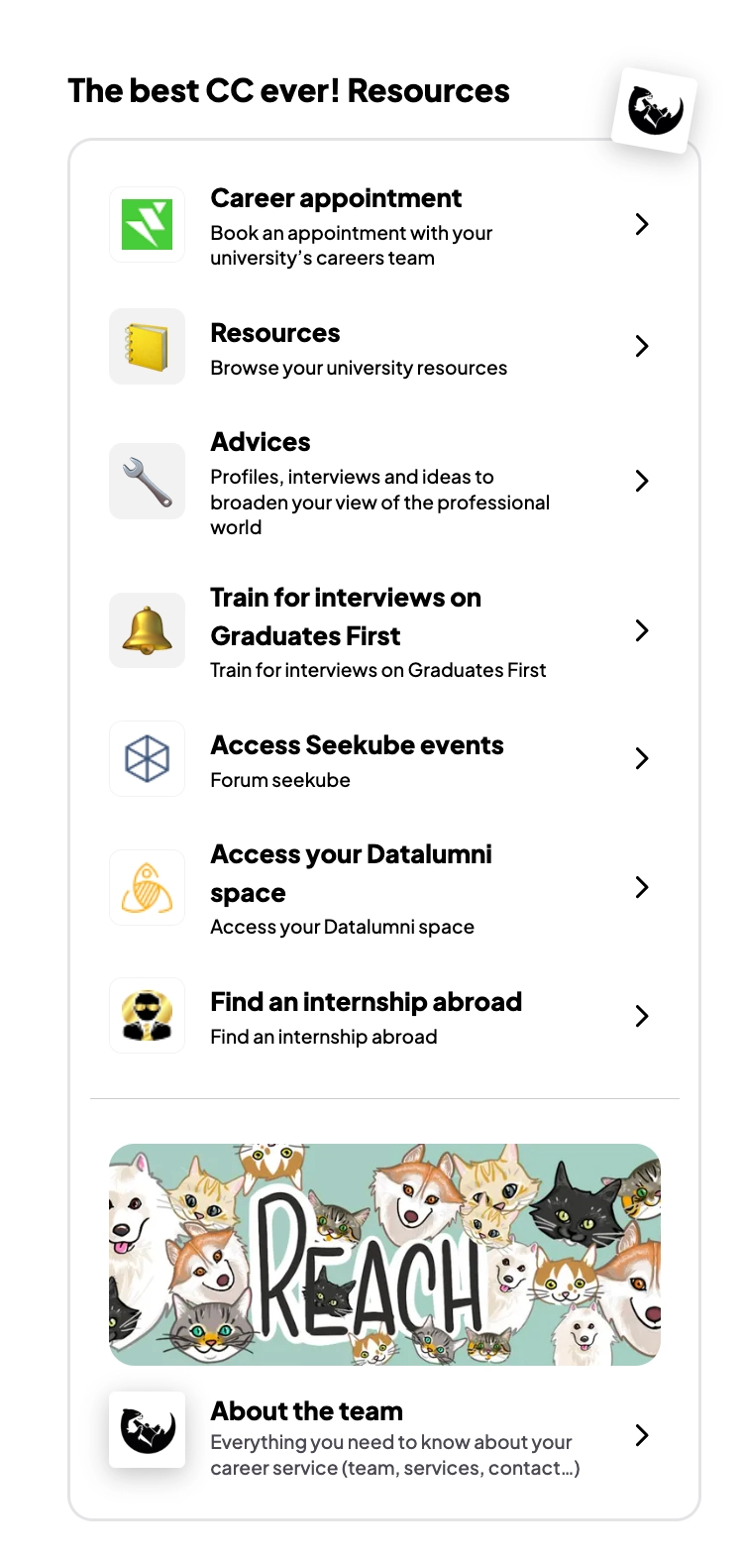Click the golden bell Graduates First icon

(147, 630)
